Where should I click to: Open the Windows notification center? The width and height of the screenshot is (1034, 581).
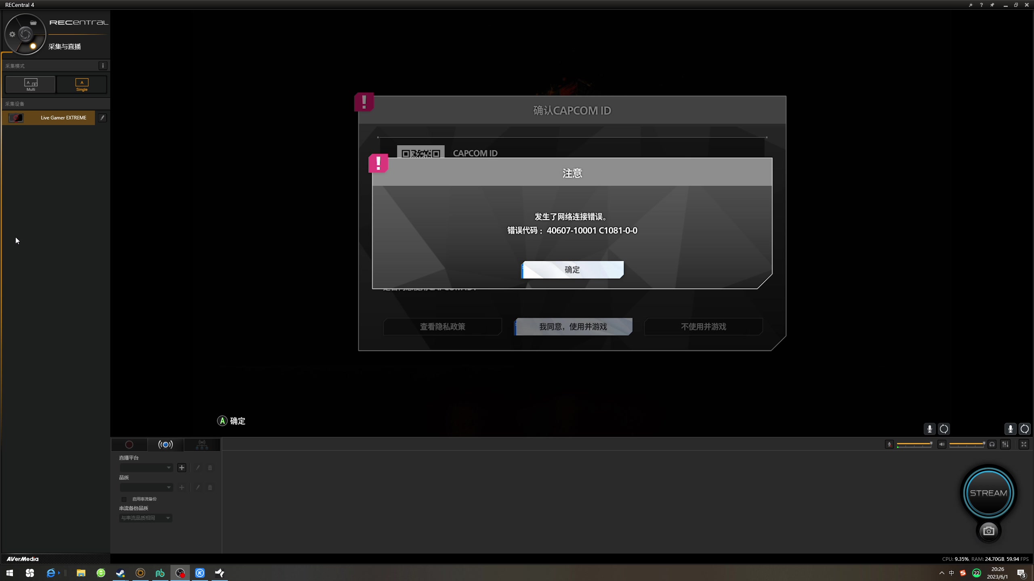[x=1021, y=573]
